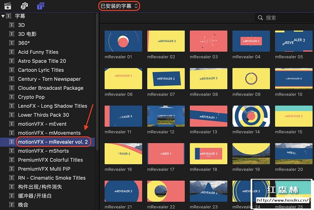
Task: Select LenoFX - Long Shadow Titles
Action: coord(53,106)
